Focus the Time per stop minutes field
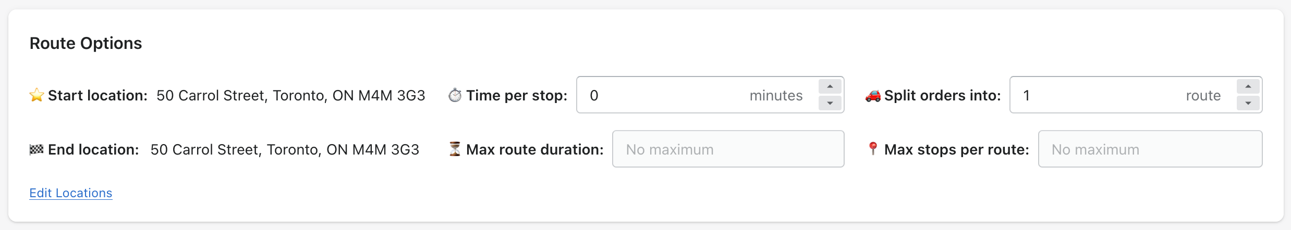1291x230 pixels. pos(667,95)
